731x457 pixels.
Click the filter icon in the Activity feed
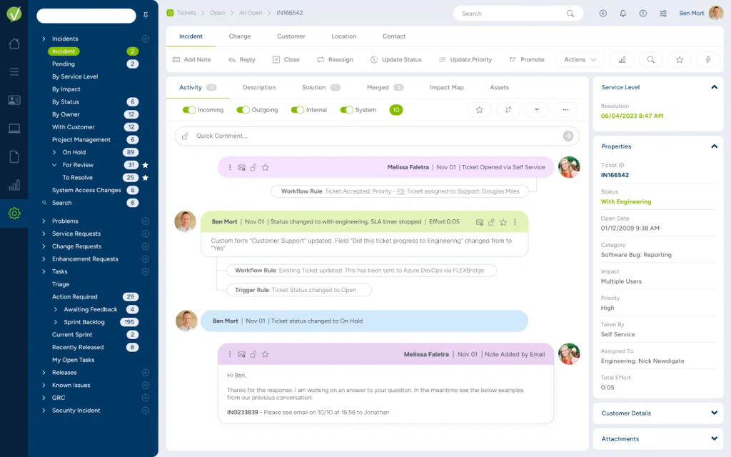[x=537, y=109]
